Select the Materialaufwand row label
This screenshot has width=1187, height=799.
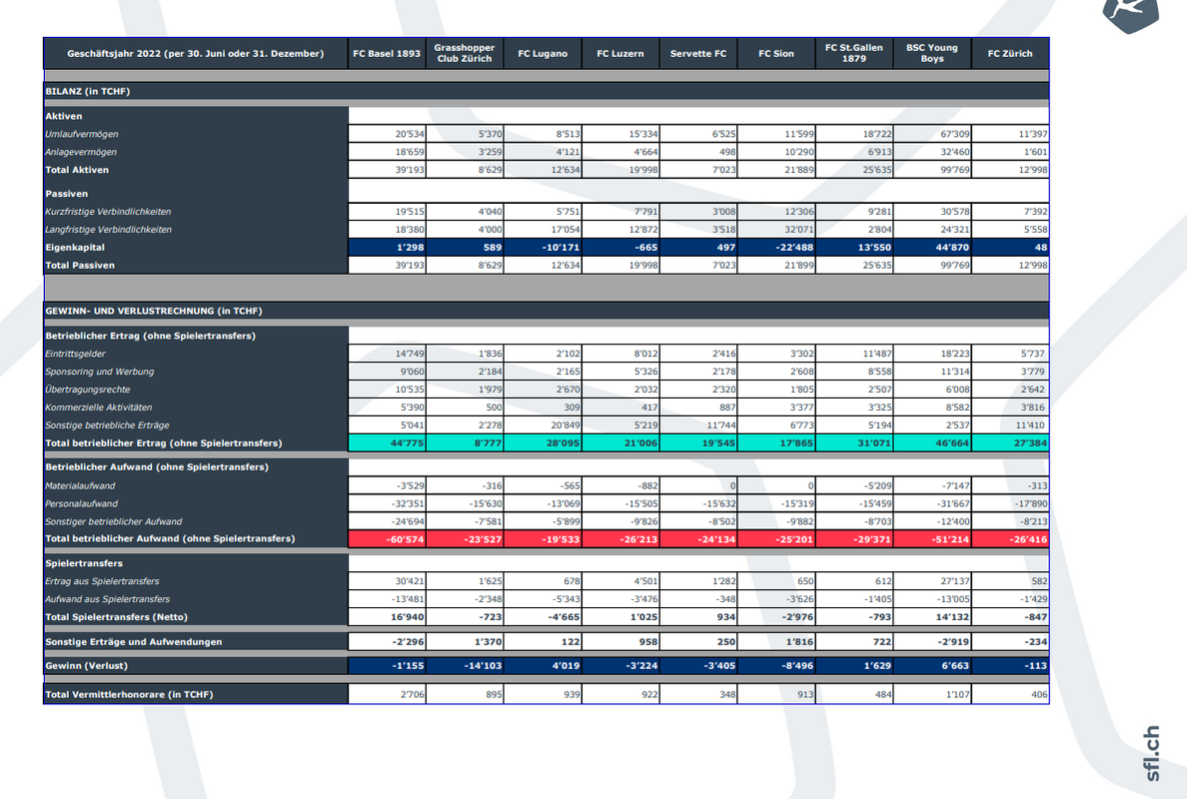click(80, 485)
